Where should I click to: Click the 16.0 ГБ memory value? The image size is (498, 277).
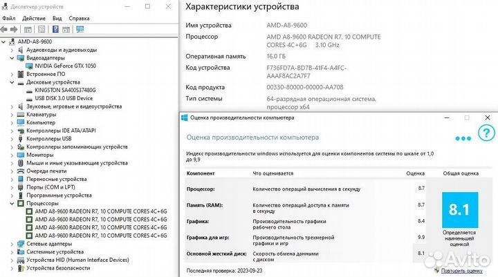click(276, 56)
